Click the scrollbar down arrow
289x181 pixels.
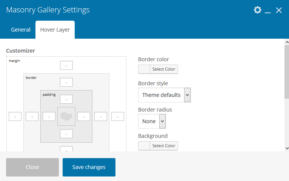tap(286, 148)
